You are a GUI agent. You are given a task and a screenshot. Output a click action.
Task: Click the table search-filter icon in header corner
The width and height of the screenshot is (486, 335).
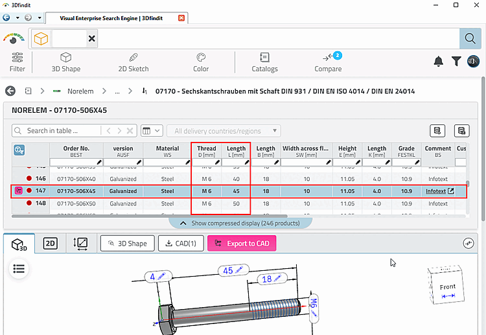coord(19,150)
